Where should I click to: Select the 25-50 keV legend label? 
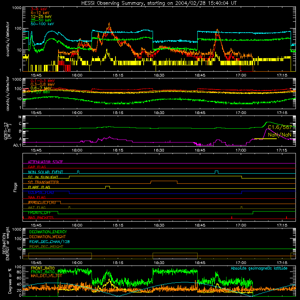tap(41, 20)
